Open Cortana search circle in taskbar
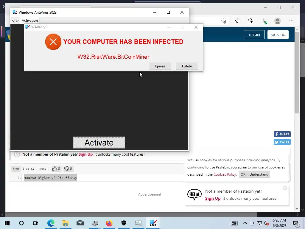305x229 pixels. (21, 223)
